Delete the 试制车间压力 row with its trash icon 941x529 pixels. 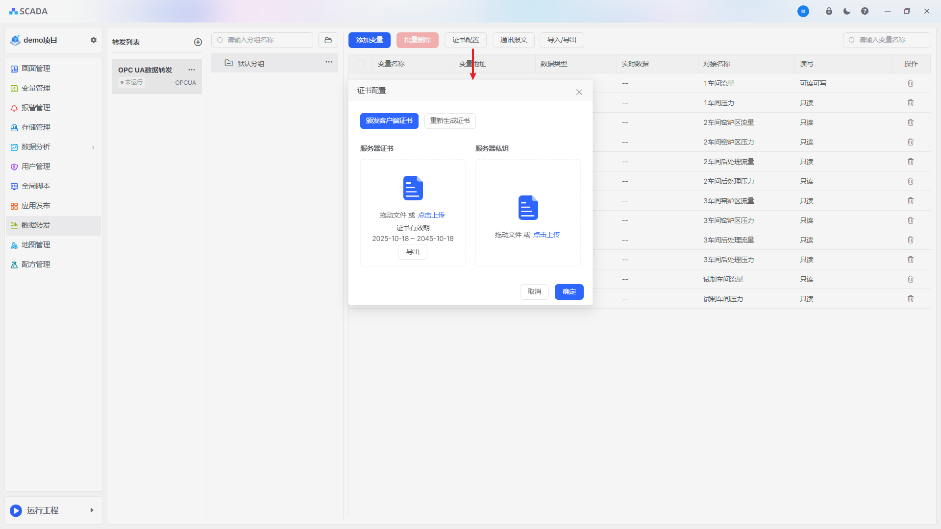point(911,299)
